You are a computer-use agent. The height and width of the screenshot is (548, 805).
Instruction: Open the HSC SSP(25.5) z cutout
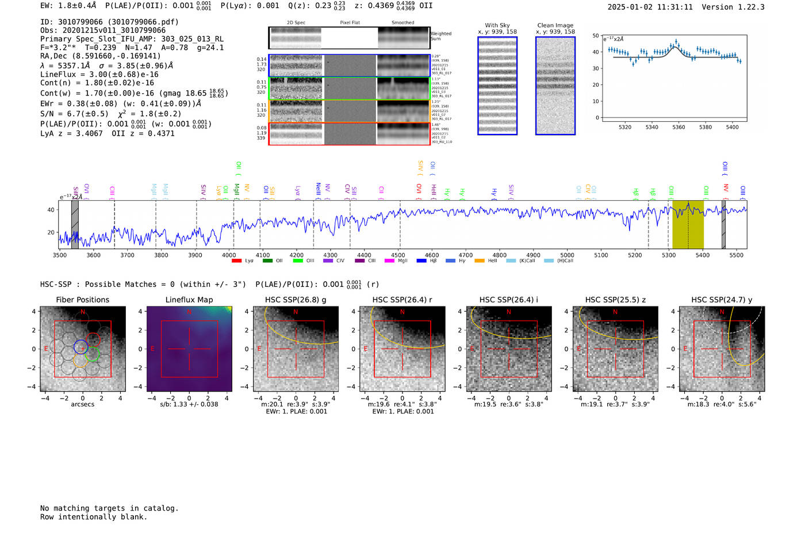[x=615, y=349]
